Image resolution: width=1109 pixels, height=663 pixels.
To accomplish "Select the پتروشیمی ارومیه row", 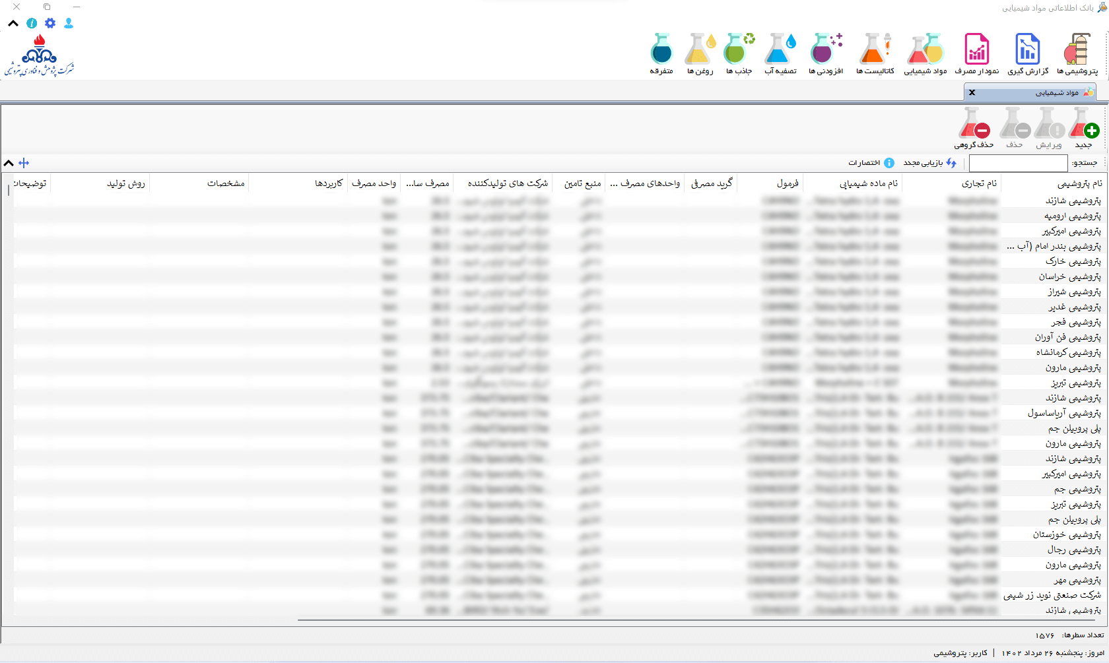I will pos(560,216).
